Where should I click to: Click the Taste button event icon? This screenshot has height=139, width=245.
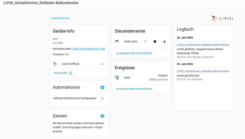coord(117,78)
